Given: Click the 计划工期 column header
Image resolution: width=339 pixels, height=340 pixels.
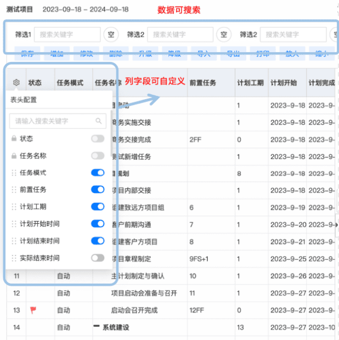Looking at the screenshot, I should (252, 83).
